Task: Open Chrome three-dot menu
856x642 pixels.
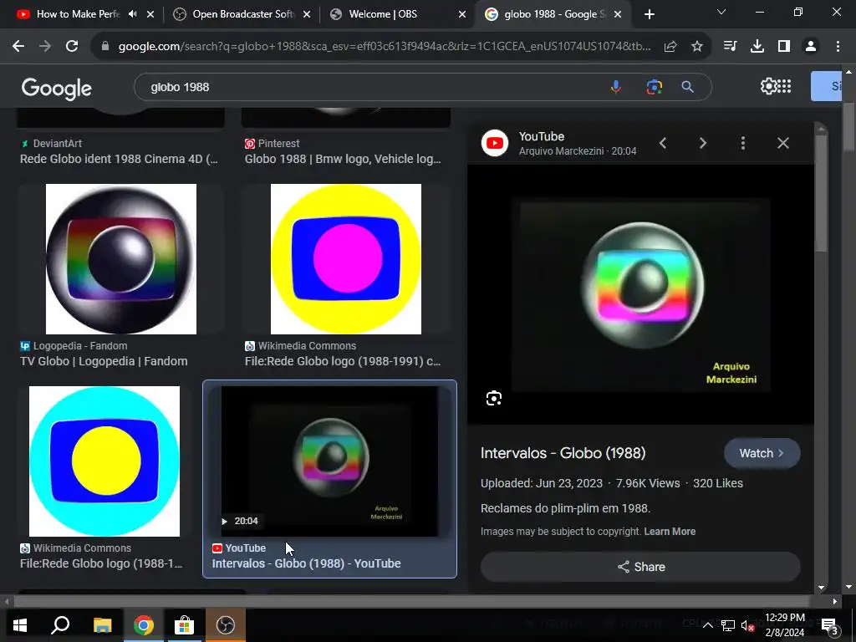Action: tap(838, 47)
